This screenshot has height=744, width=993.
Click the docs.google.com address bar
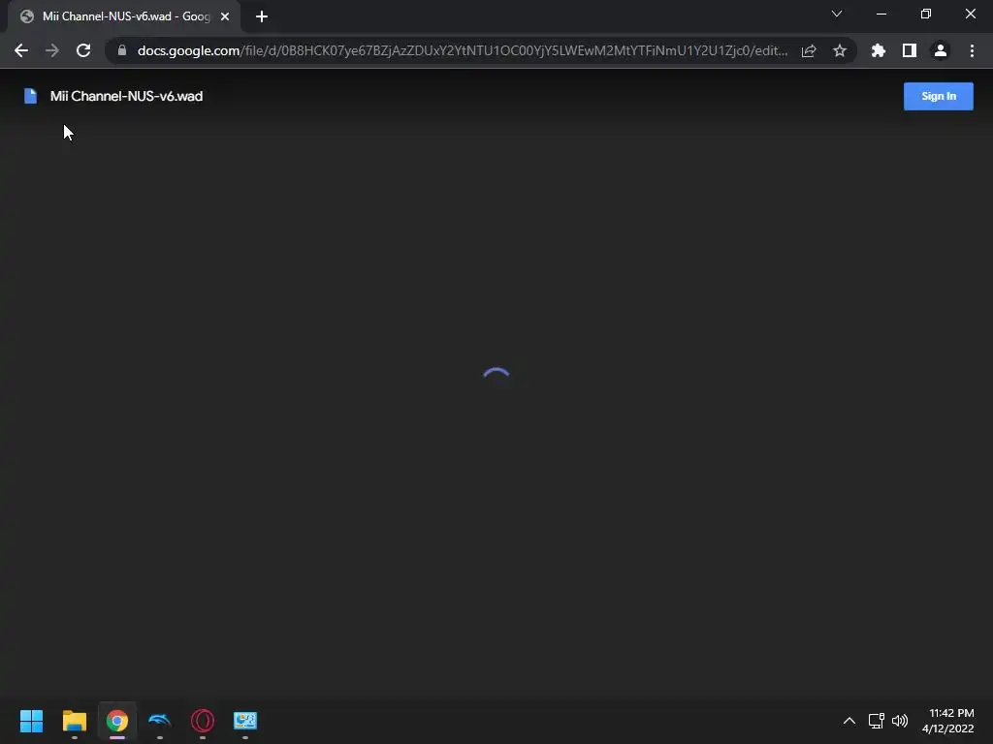click(463, 50)
